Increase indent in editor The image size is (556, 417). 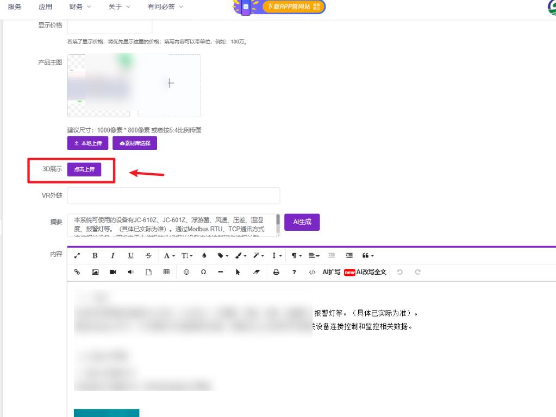point(349,255)
